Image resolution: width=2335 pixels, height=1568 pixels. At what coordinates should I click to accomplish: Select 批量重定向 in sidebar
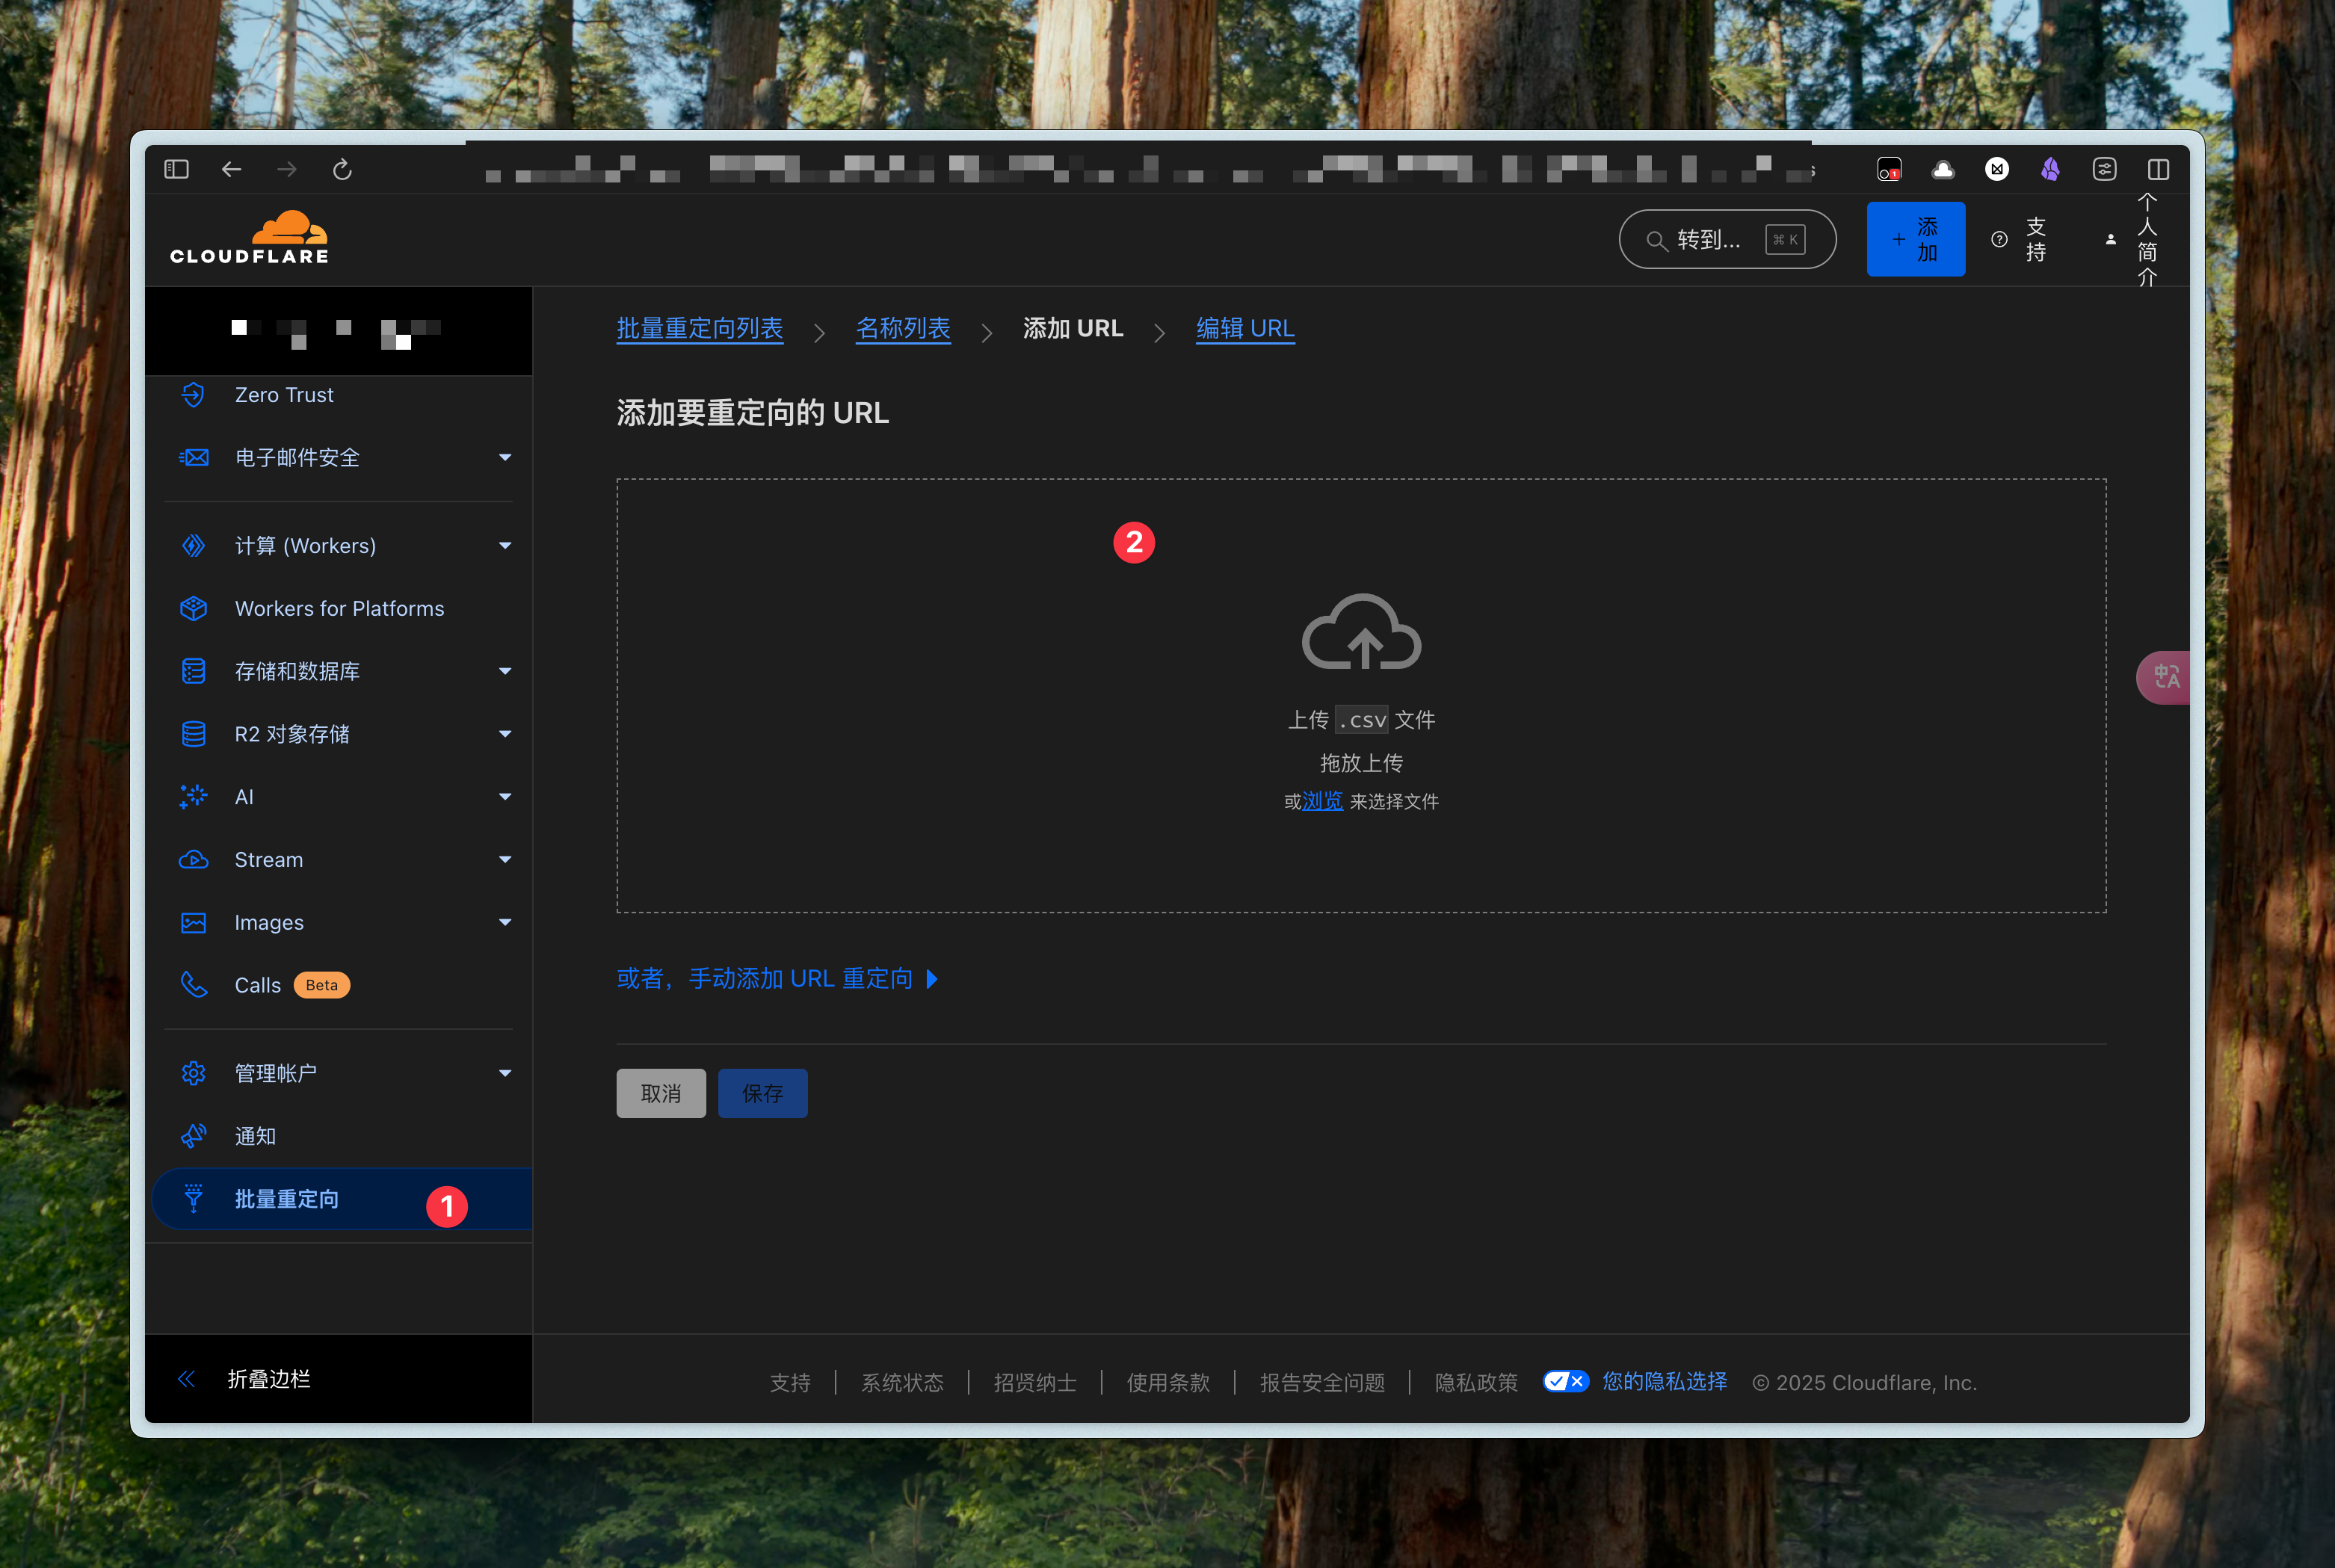point(287,1199)
